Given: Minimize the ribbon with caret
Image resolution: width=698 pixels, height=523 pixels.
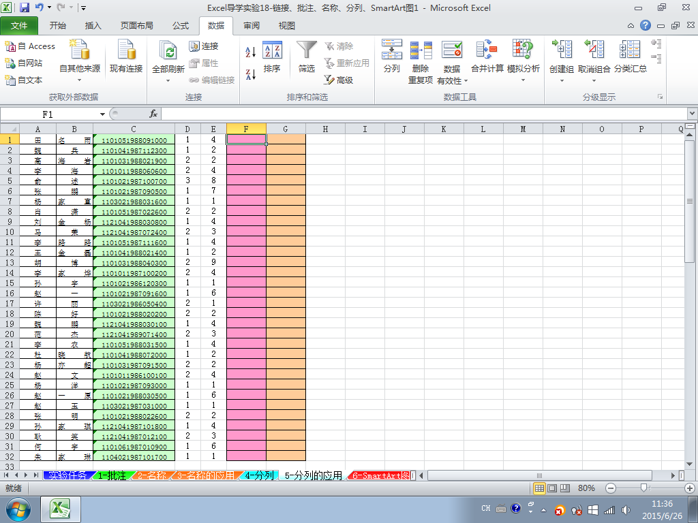Looking at the screenshot, I should (631, 26).
